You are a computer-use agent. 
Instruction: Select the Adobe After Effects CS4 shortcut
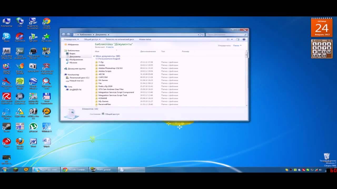click(6, 53)
